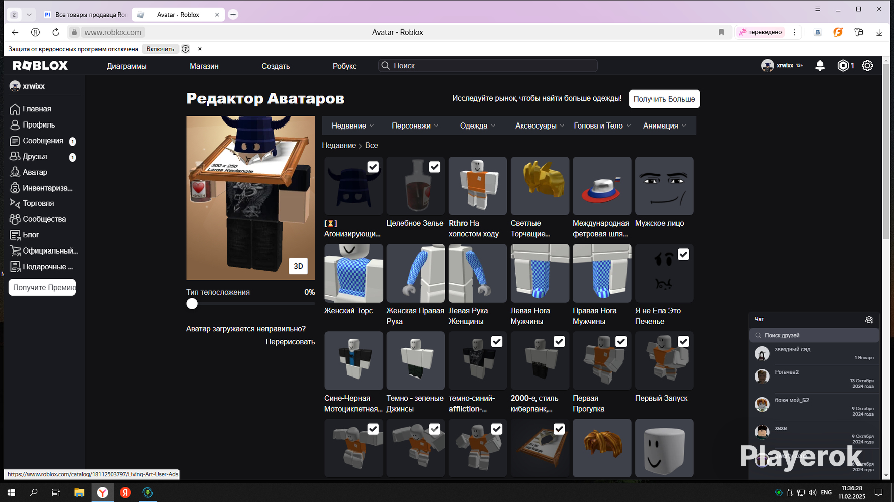Open File Explorer from the taskbar
894x502 pixels.
tap(79, 492)
